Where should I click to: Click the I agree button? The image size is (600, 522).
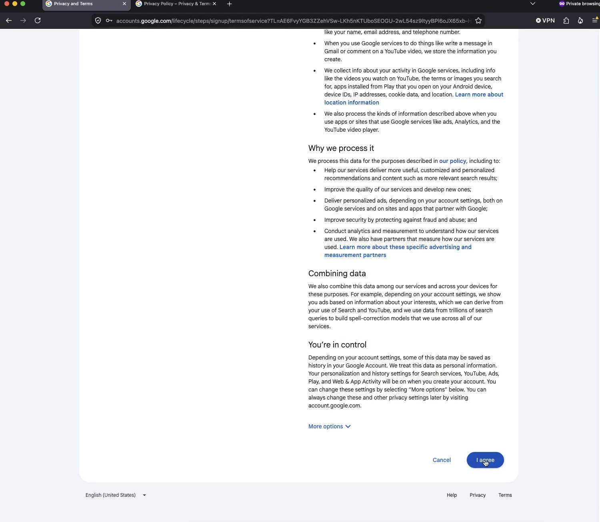pos(485,460)
